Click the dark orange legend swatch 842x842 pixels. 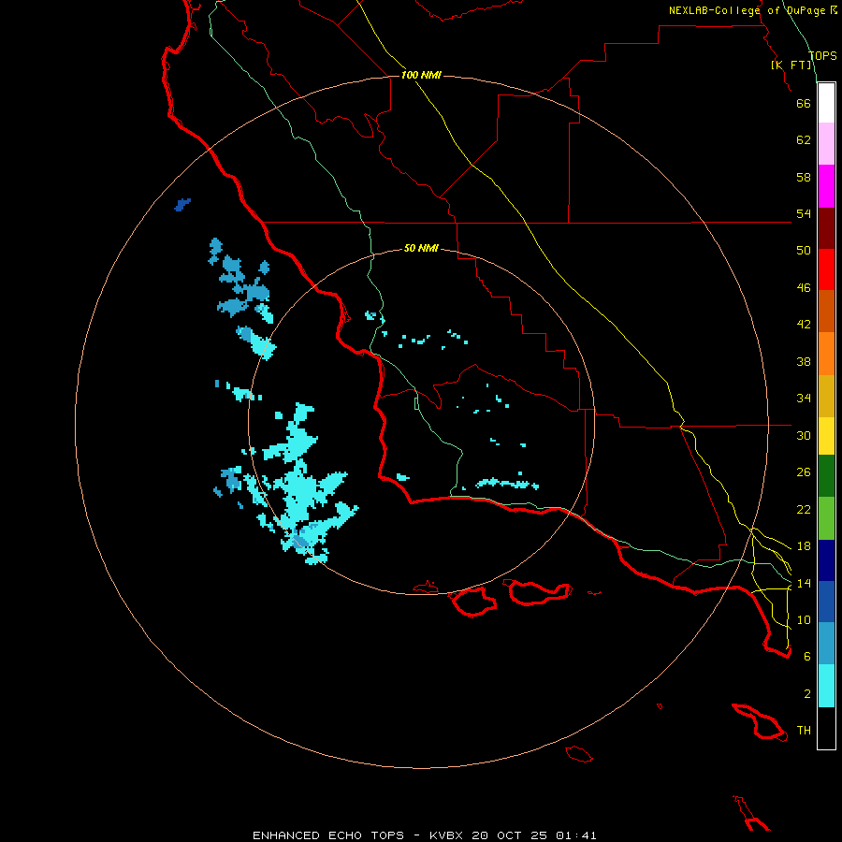[826, 311]
